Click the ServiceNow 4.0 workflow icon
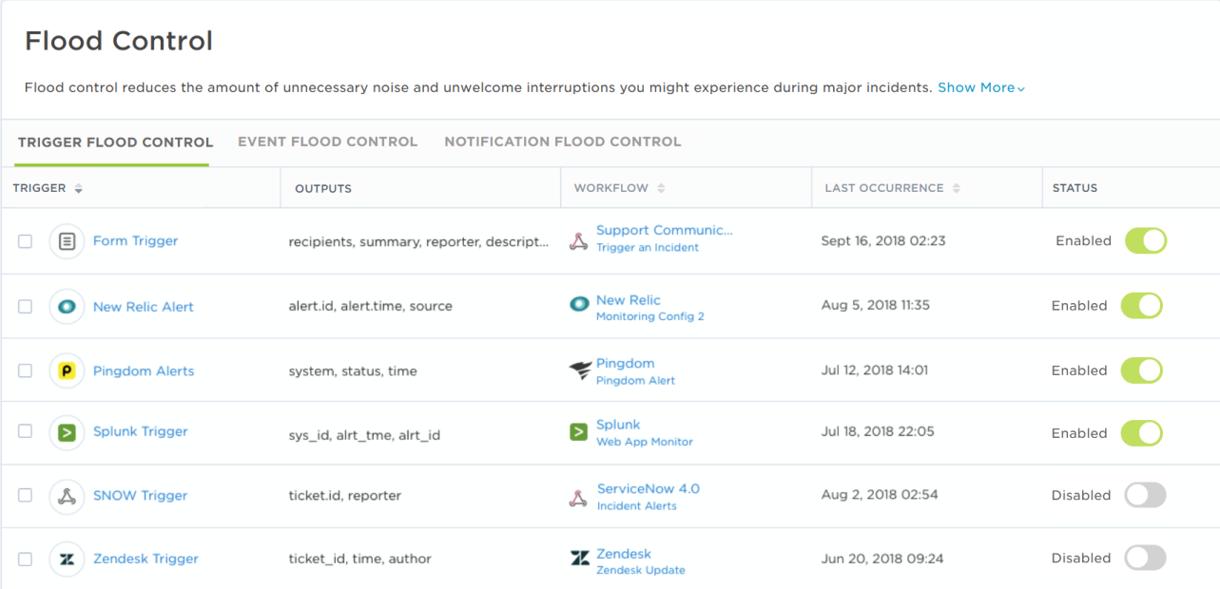This screenshot has height=589, width=1220. point(578,498)
